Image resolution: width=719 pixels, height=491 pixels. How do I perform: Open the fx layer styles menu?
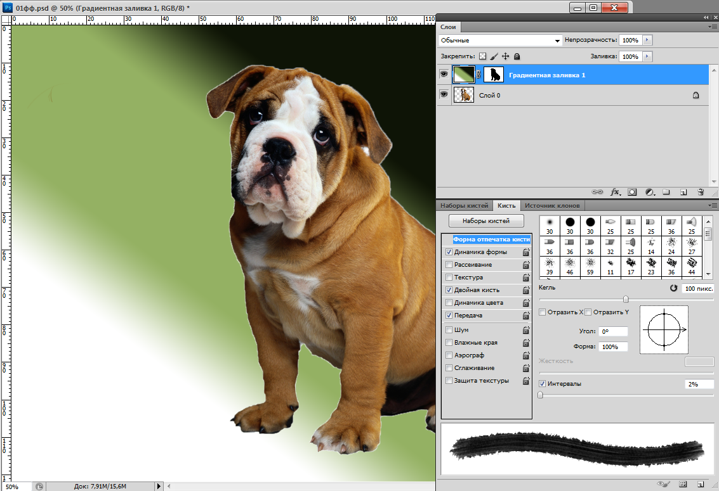pyautogui.click(x=616, y=192)
